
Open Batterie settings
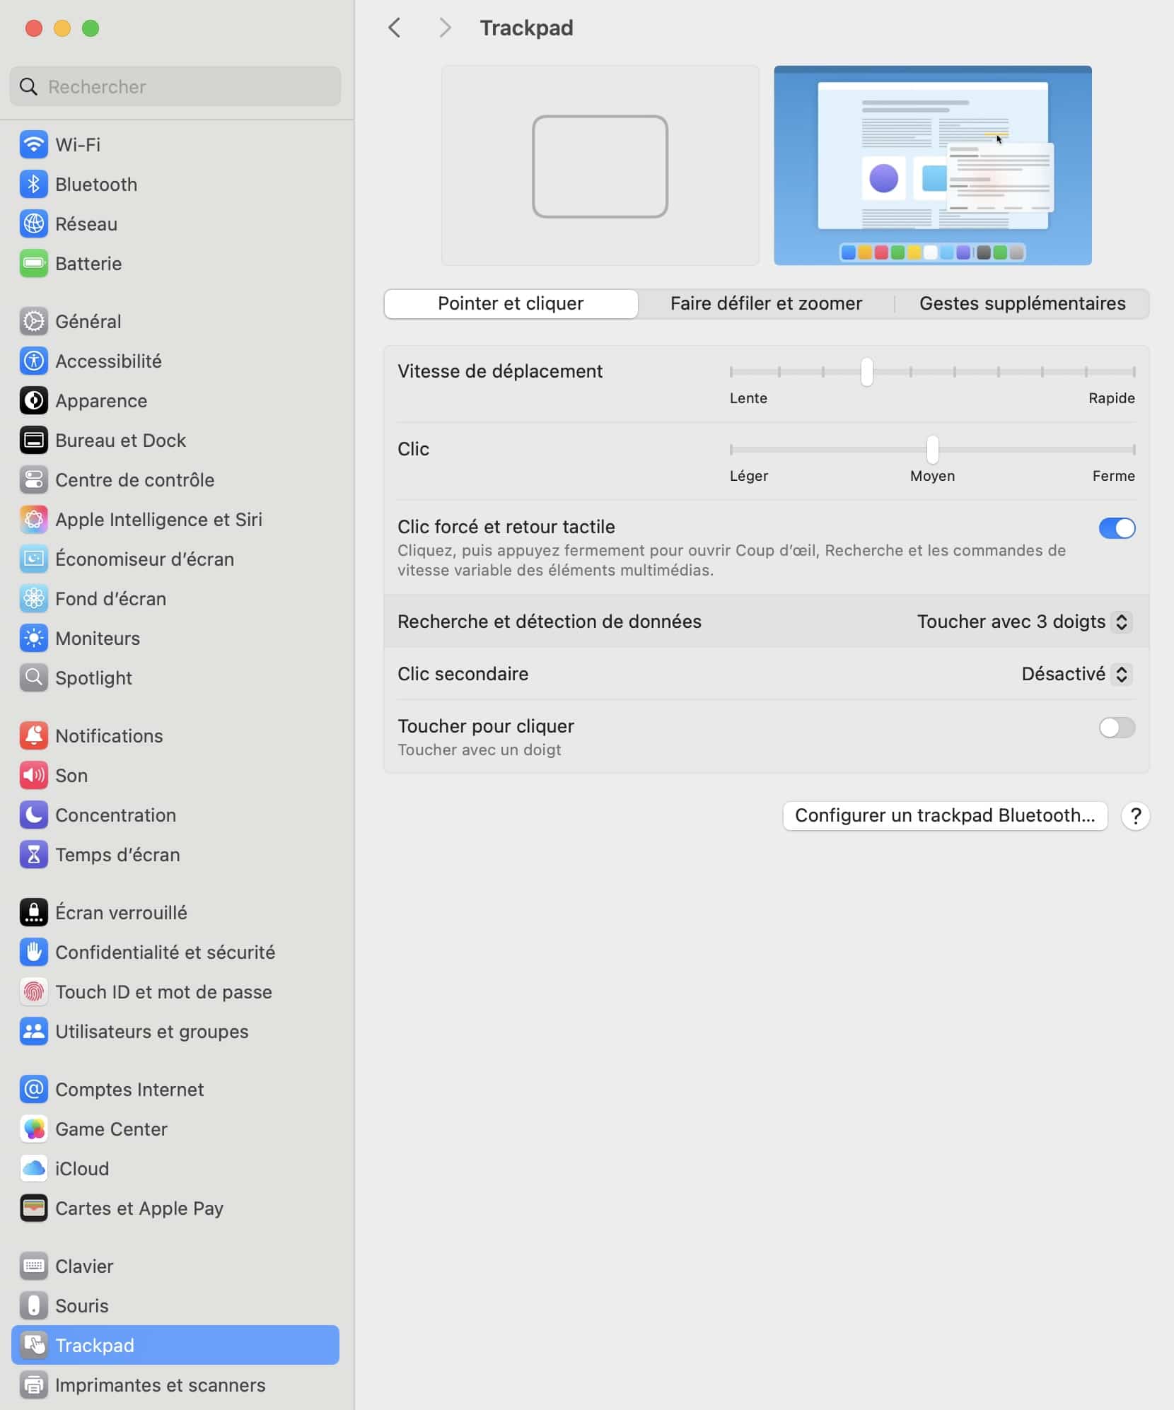click(88, 264)
